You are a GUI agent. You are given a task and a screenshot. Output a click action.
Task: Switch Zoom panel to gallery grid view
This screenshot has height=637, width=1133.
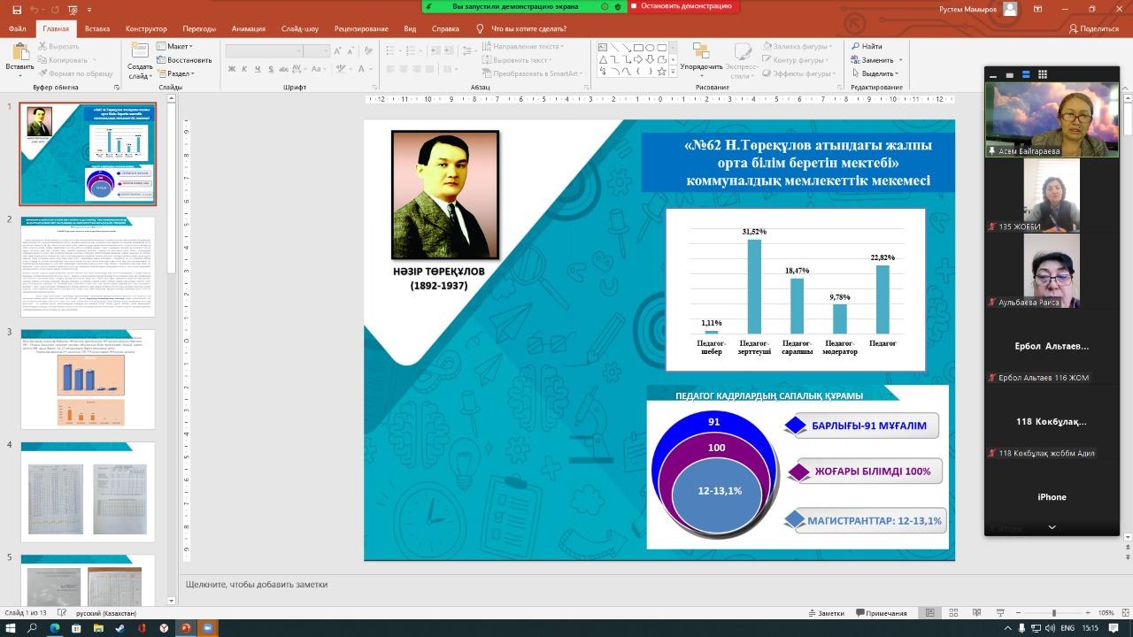(x=1043, y=74)
